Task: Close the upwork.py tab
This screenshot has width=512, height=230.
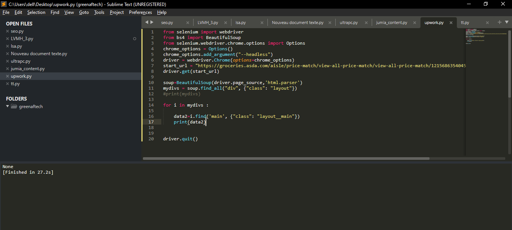Action: pyautogui.click(x=451, y=23)
